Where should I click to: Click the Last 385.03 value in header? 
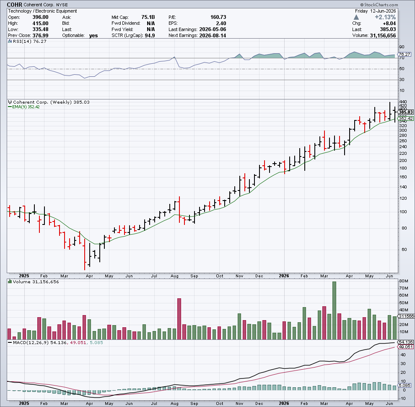click(x=388, y=29)
